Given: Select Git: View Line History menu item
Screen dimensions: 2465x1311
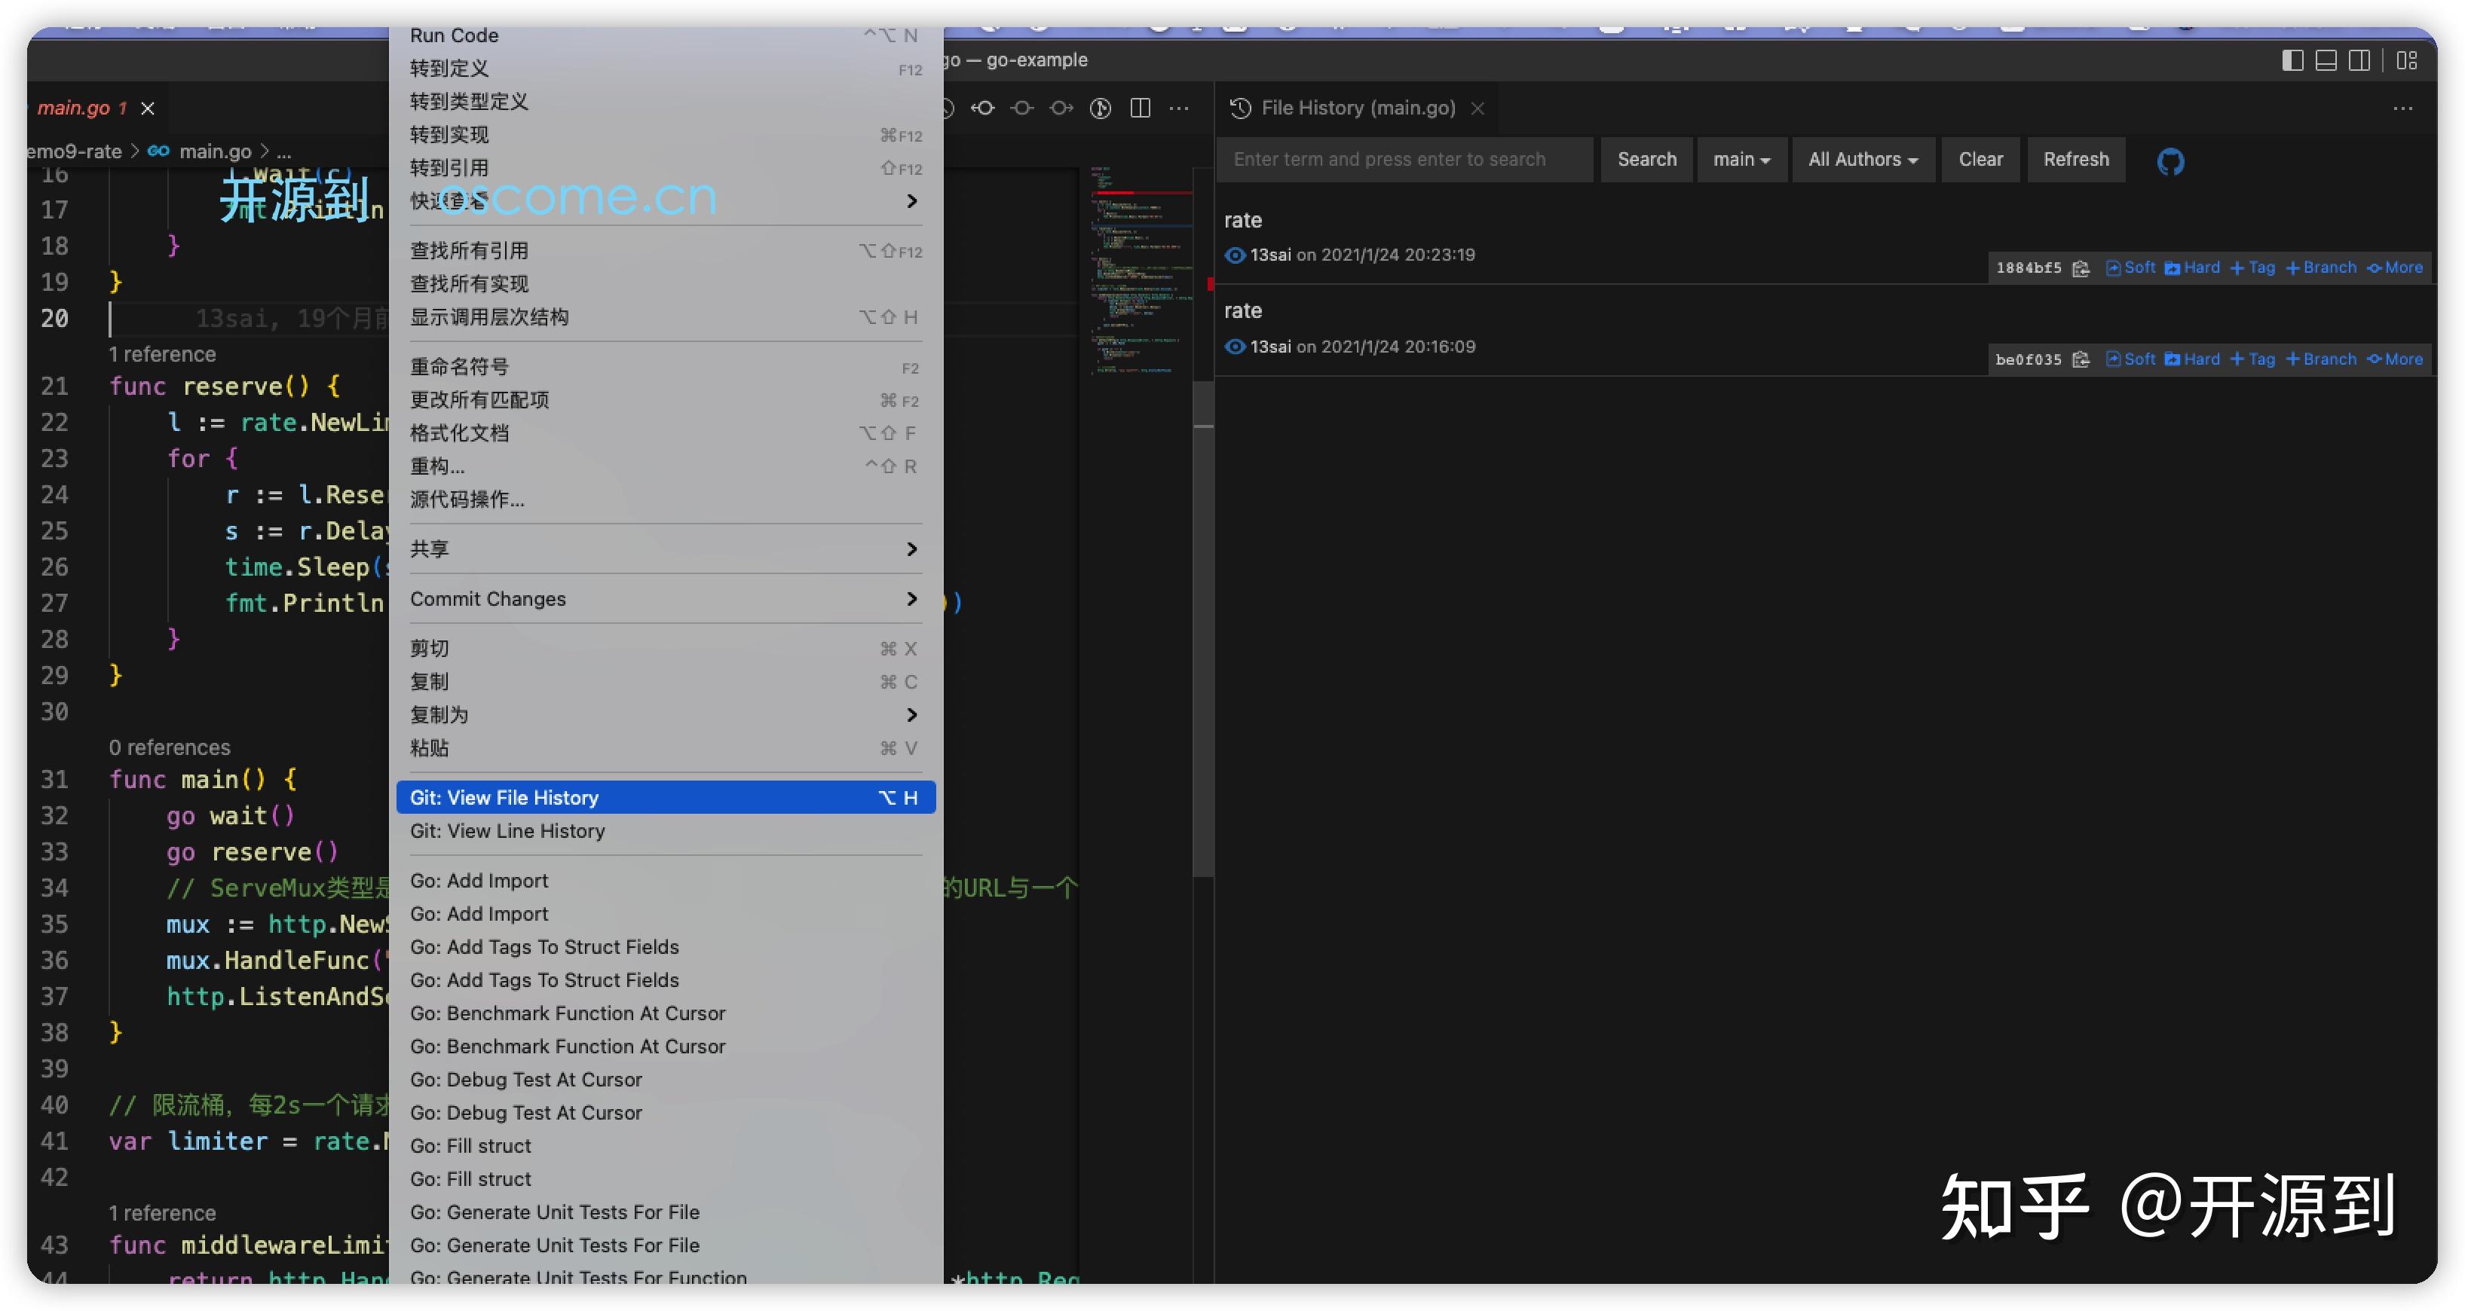Looking at the screenshot, I should (x=507, y=831).
